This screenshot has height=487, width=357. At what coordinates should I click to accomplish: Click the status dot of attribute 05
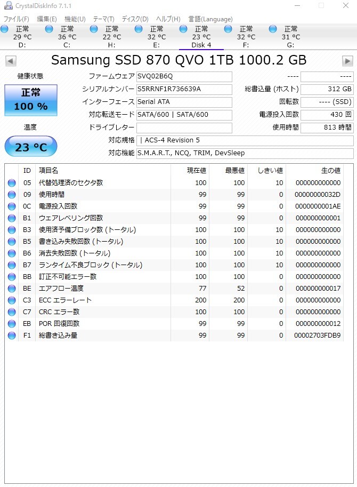click(12, 183)
